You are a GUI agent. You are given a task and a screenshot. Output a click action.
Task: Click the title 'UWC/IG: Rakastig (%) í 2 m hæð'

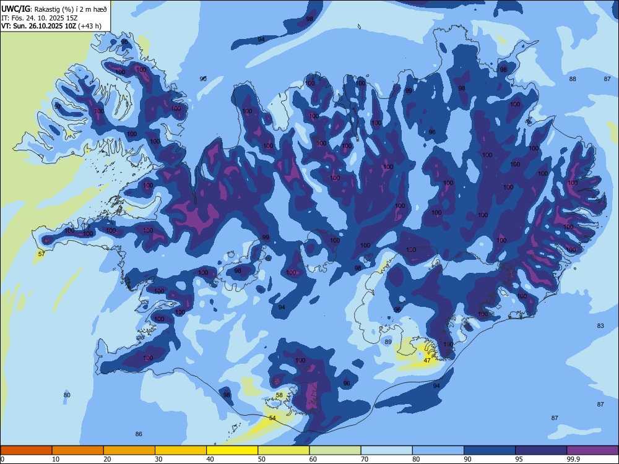54,9
